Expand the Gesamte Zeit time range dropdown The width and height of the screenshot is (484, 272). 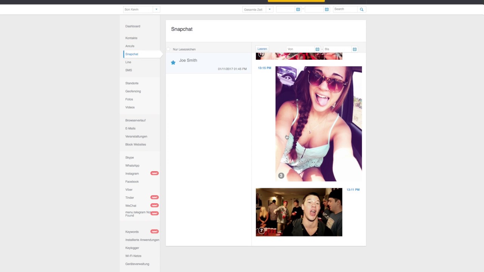(x=270, y=9)
